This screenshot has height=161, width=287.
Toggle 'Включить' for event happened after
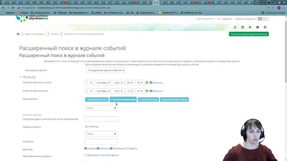coord(151,82)
